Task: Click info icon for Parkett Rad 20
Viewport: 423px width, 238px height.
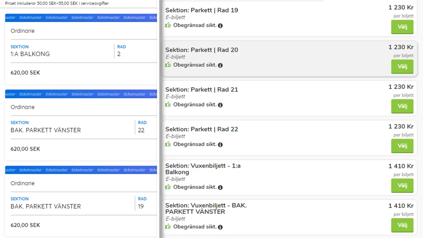Action: click(221, 65)
